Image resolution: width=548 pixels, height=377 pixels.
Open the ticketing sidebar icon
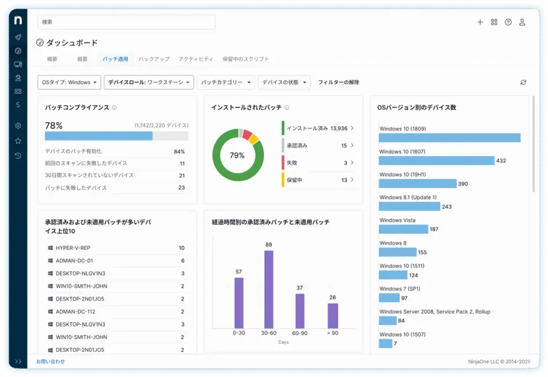coord(18,91)
